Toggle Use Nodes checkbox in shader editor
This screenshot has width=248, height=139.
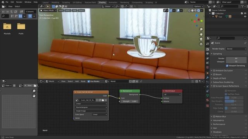89,81
